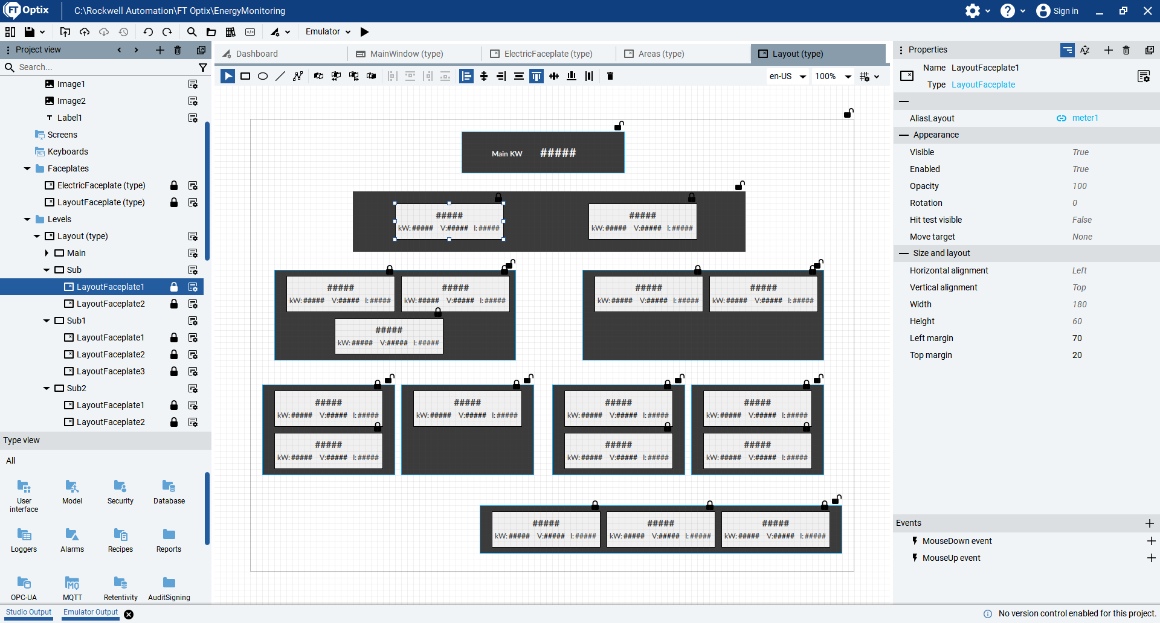This screenshot has height=623, width=1160.
Task: Choose the line drawing tool
Action: click(x=280, y=76)
